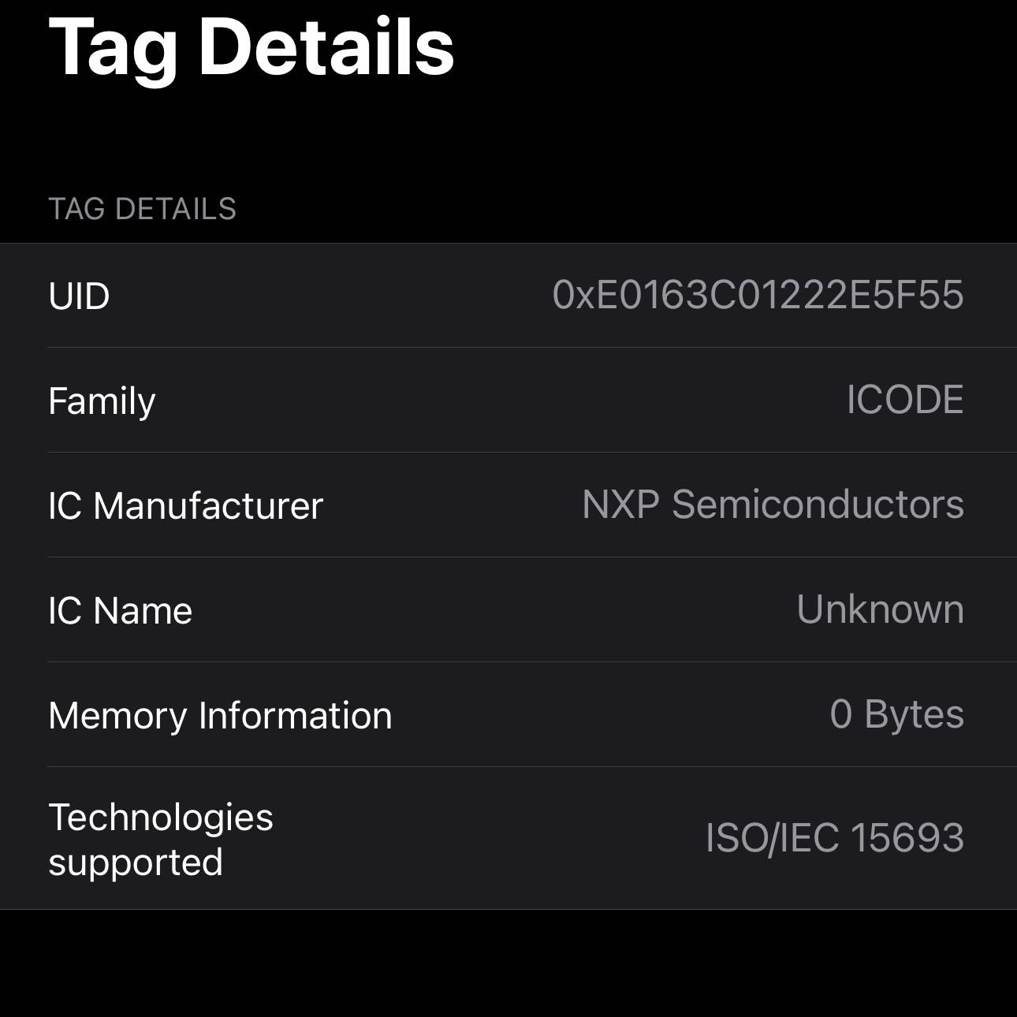This screenshot has width=1017, height=1017.
Task: Tap the ISO/IEC 15693 technology value
Action: [x=834, y=838]
